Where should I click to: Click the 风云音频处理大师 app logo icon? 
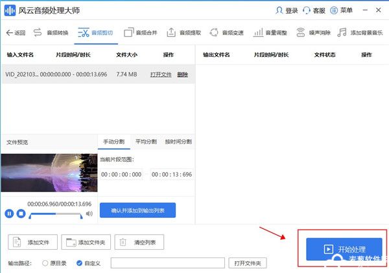coord(10,10)
